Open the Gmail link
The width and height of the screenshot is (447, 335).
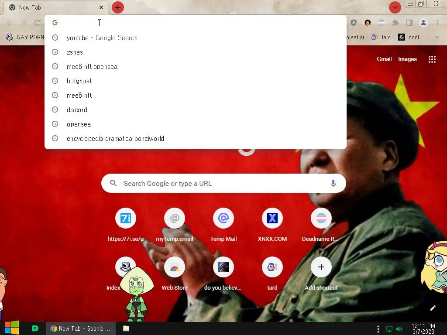point(384,59)
